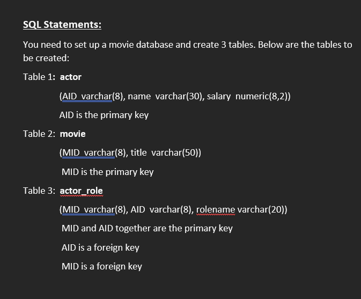361x299 pixels.
Task: Click the line AID is the primary key
Action: tap(104, 115)
